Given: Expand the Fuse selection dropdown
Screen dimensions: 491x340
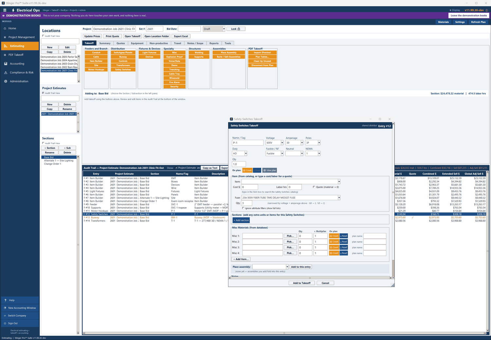Looking at the screenshot, I should [339, 198].
